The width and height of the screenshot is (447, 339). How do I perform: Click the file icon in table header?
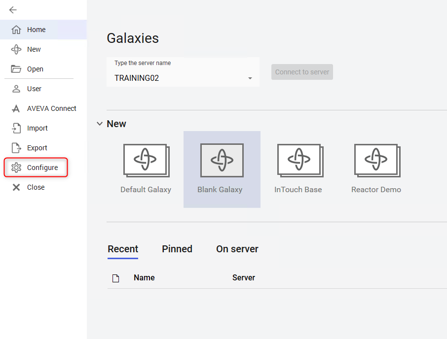tap(116, 278)
